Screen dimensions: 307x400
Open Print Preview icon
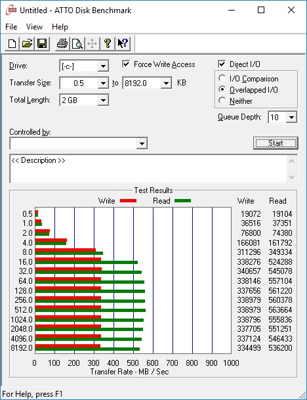tap(77, 43)
